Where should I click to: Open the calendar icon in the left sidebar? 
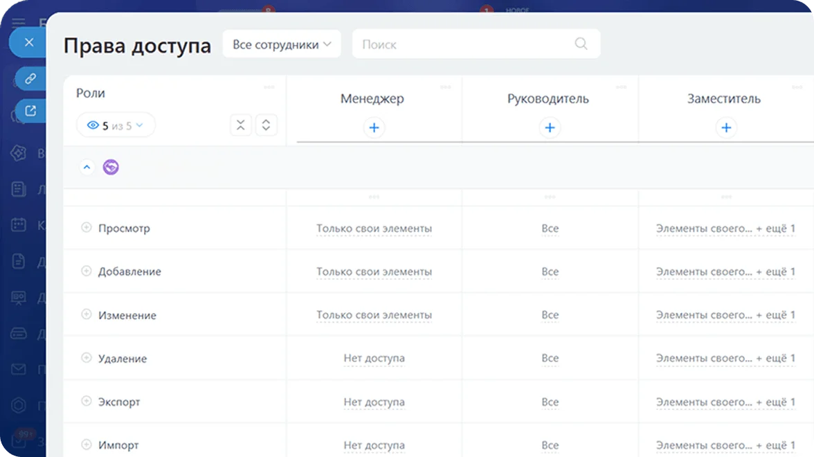point(19,224)
